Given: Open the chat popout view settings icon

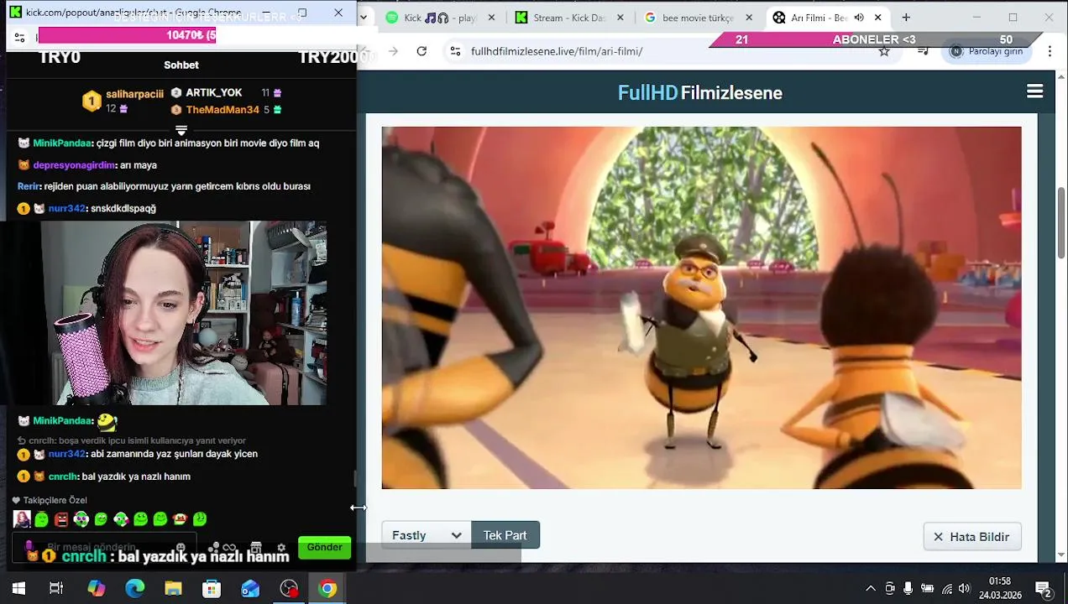Looking at the screenshot, I should click(x=20, y=37).
